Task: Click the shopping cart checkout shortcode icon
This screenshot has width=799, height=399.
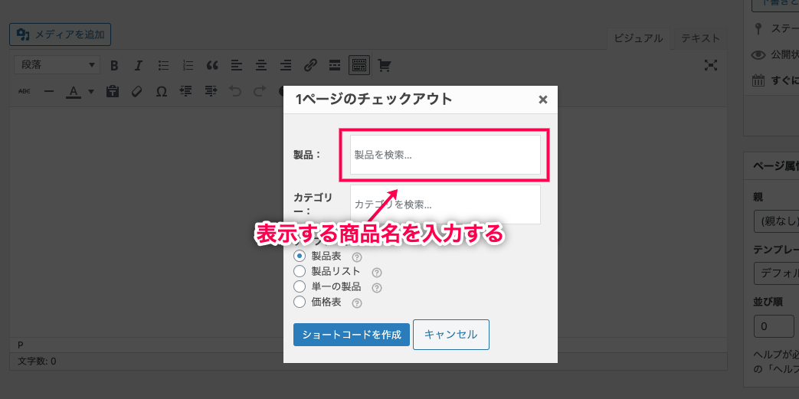Action: pyautogui.click(x=385, y=65)
